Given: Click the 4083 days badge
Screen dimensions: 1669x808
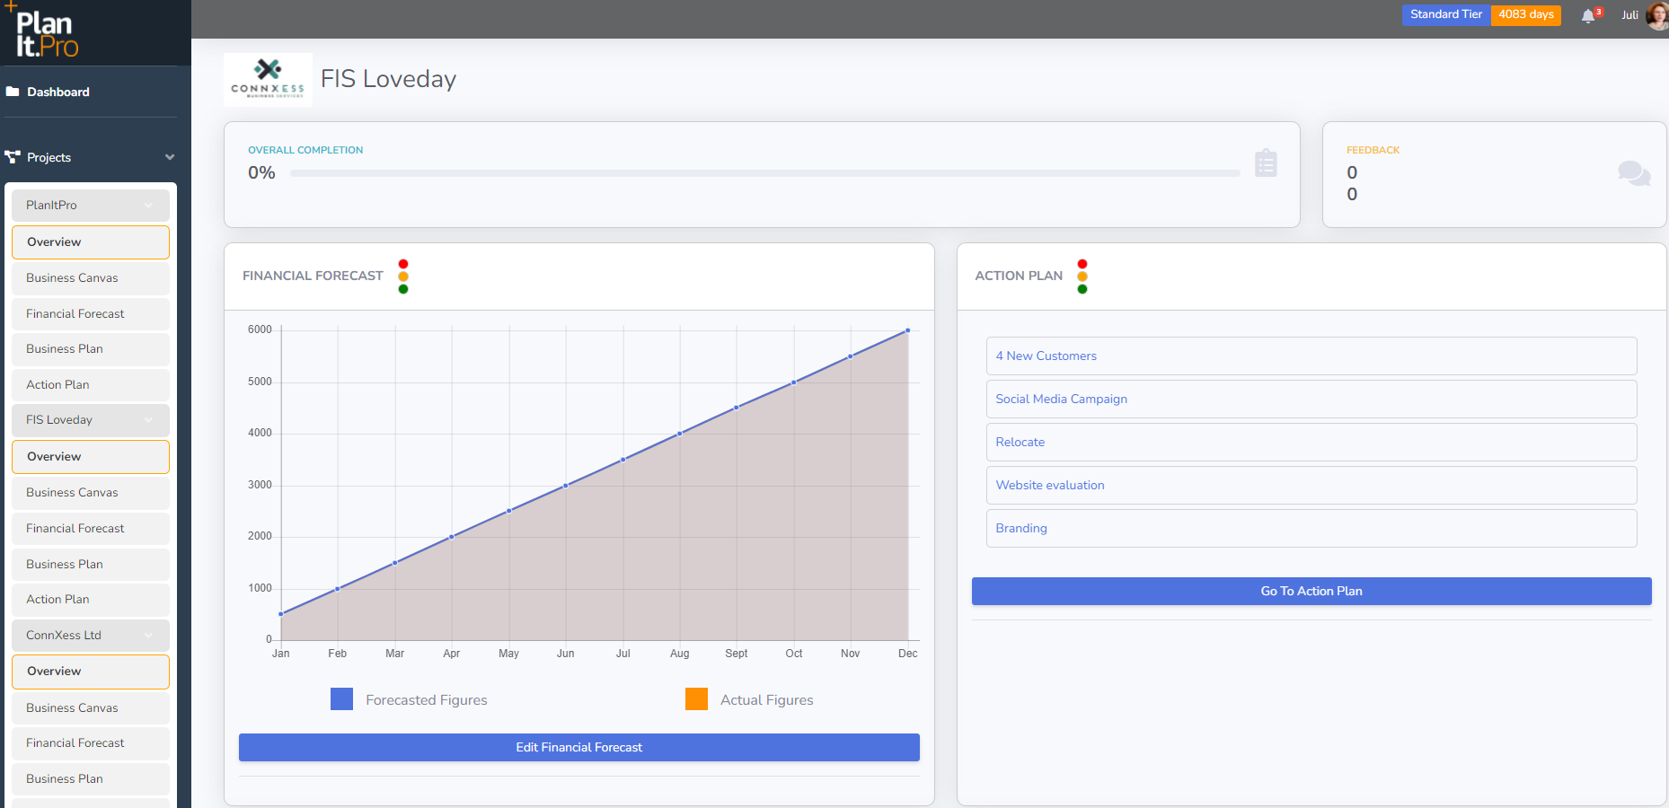Looking at the screenshot, I should 1526,14.
